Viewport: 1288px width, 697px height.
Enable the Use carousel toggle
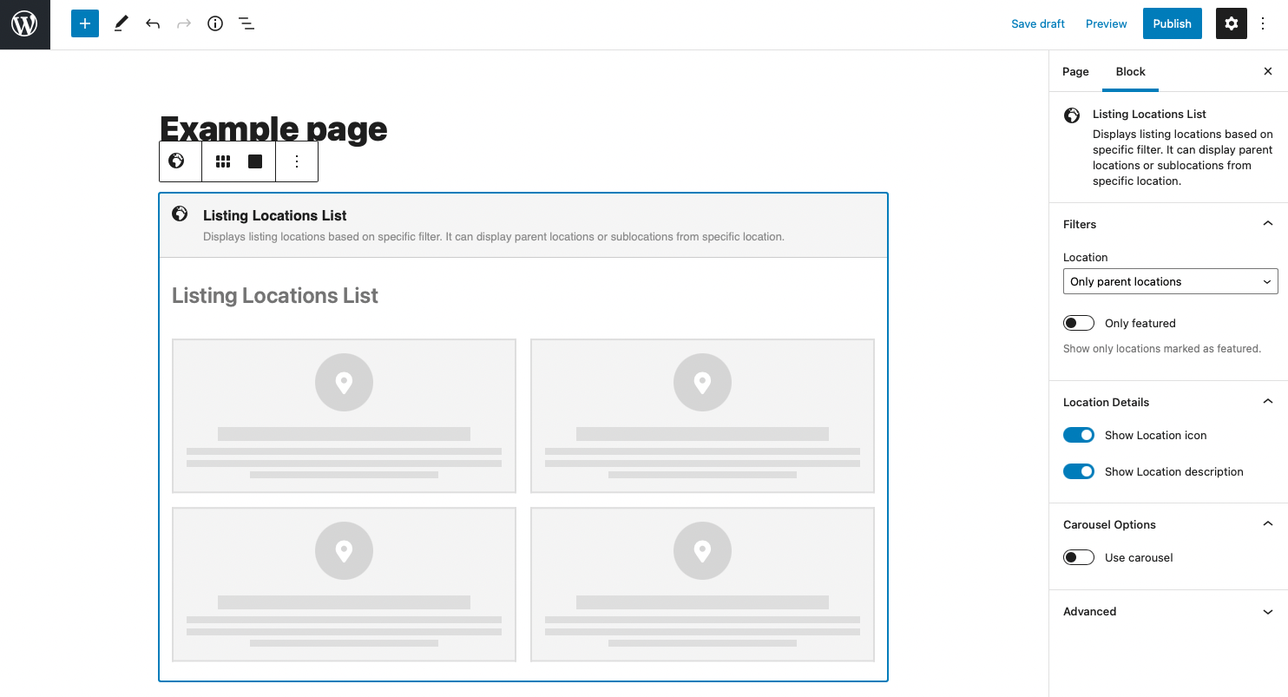(1079, 557)
